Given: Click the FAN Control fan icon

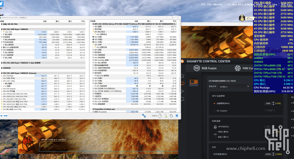Looking at the screenshot, I should 238,68.
